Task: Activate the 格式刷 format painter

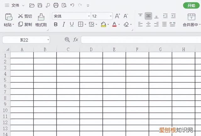Action: tap(41, 20)
